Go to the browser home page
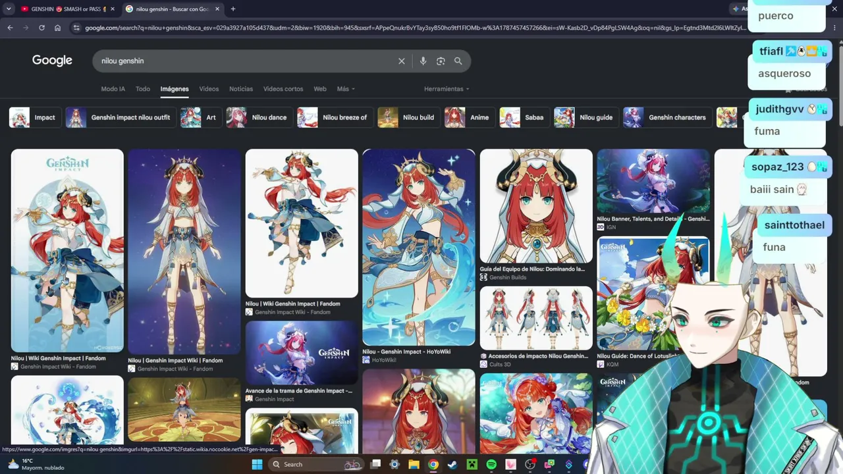This screenshot has height=474, width=843. [57, 28]
